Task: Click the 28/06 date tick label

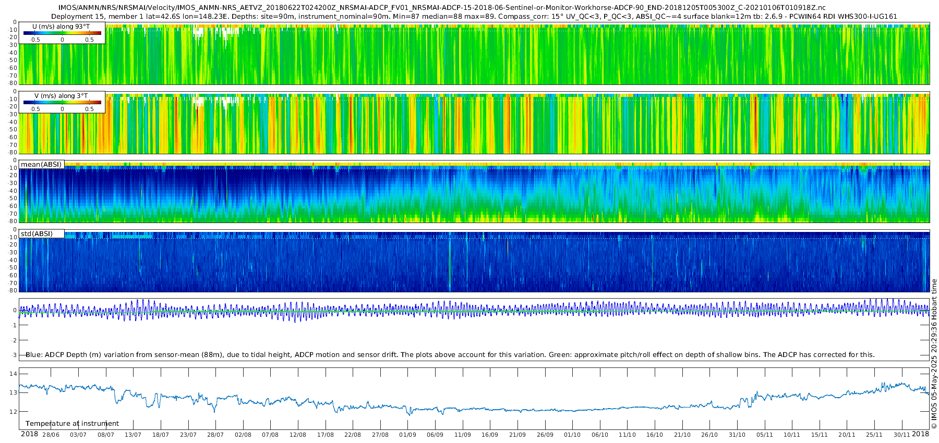Action: 51,435
